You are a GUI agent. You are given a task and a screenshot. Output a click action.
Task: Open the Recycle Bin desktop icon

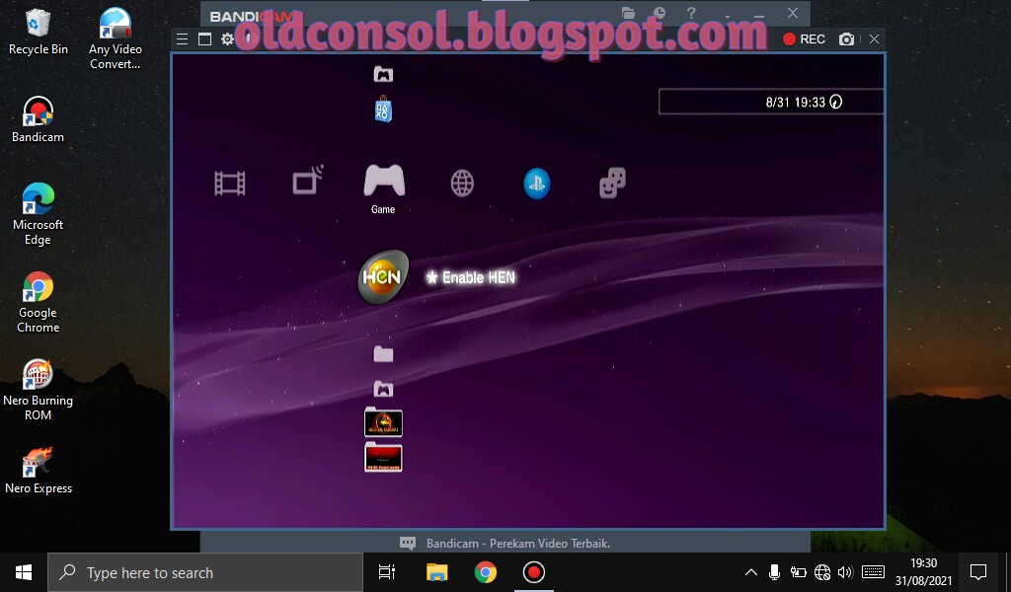point(38,33)
